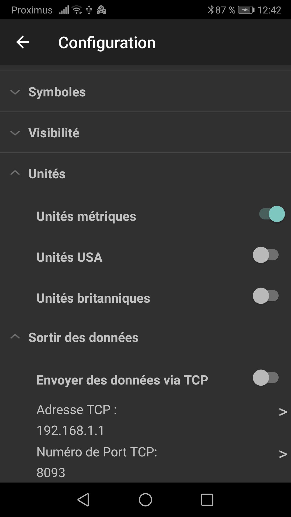The height and width of the screenshot is (517, 291).
Task: Tap the back arrow in header
Action: pyautogui.click(x=23, y=42)
